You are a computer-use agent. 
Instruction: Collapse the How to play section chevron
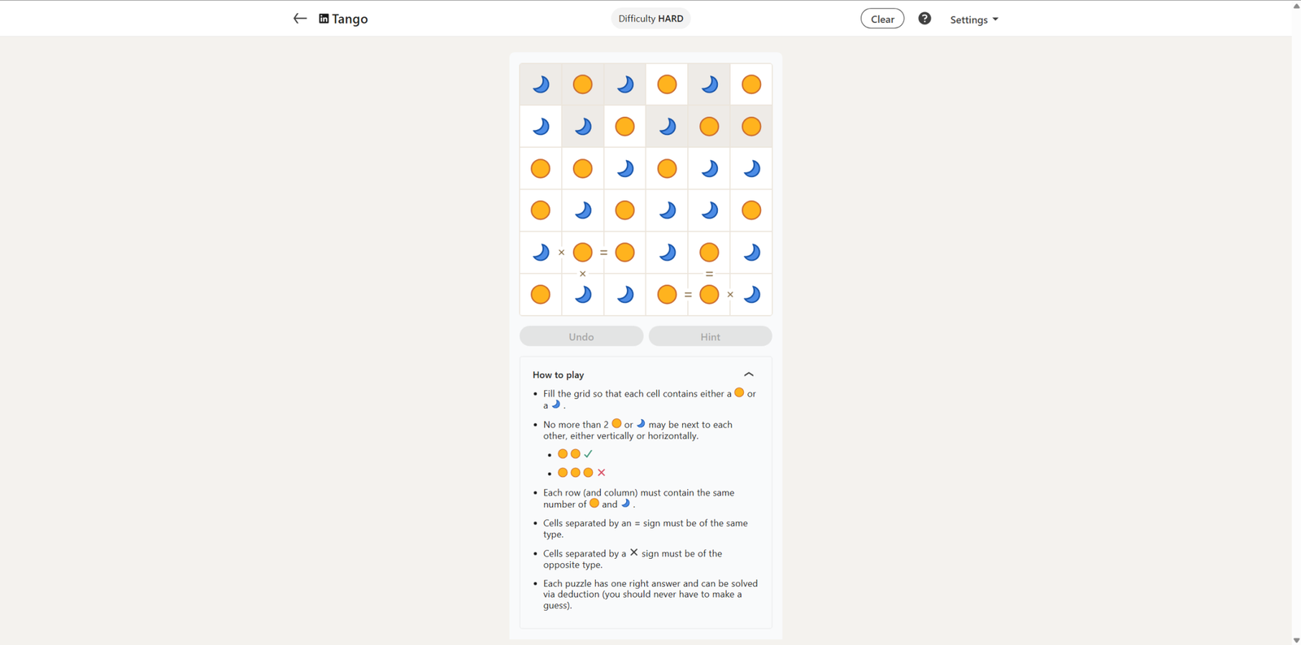coord(749,374)
